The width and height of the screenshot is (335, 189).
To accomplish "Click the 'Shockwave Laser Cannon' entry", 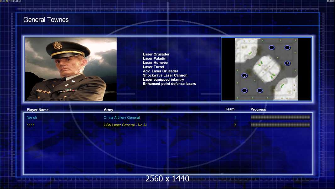I will (165, 75).
